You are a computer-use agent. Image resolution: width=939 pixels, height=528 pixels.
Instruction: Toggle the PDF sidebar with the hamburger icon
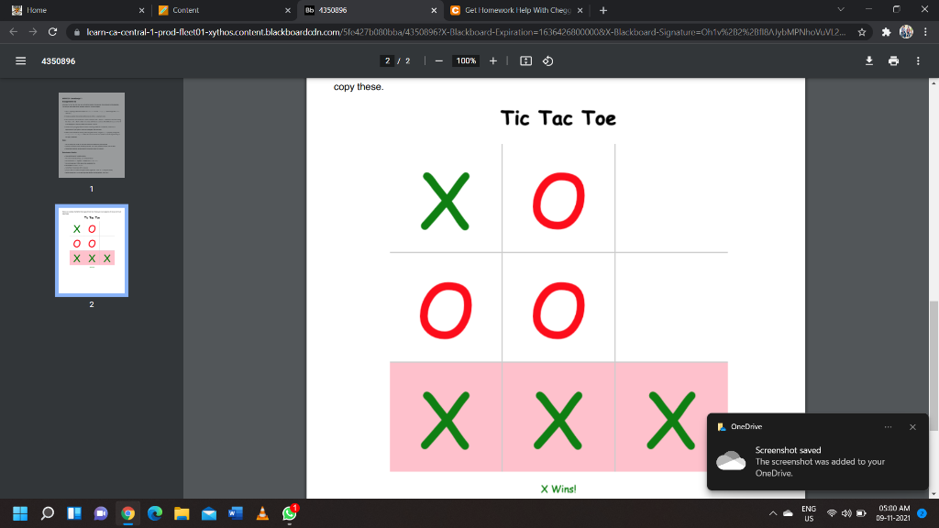(x=19, y=61)
